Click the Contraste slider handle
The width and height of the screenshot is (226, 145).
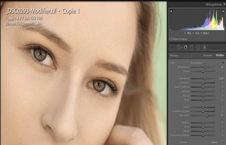point(203,83)
